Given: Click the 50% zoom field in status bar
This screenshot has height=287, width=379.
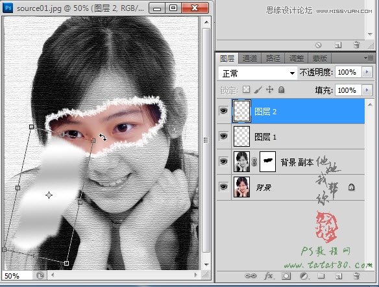Looking at the screenshot, I should click(x=17, y=276).
